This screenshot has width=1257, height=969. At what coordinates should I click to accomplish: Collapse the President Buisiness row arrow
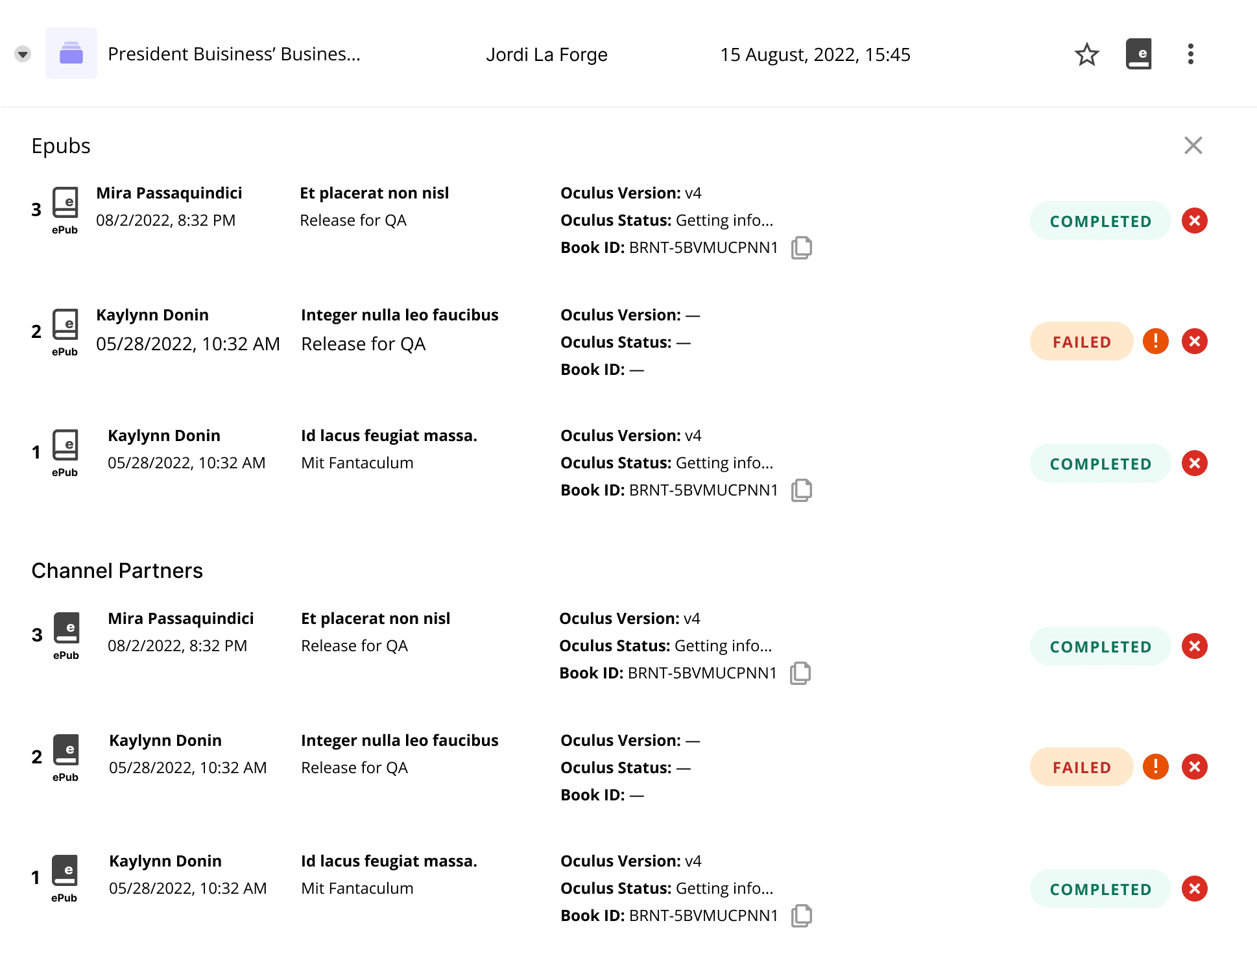[23, 54]
